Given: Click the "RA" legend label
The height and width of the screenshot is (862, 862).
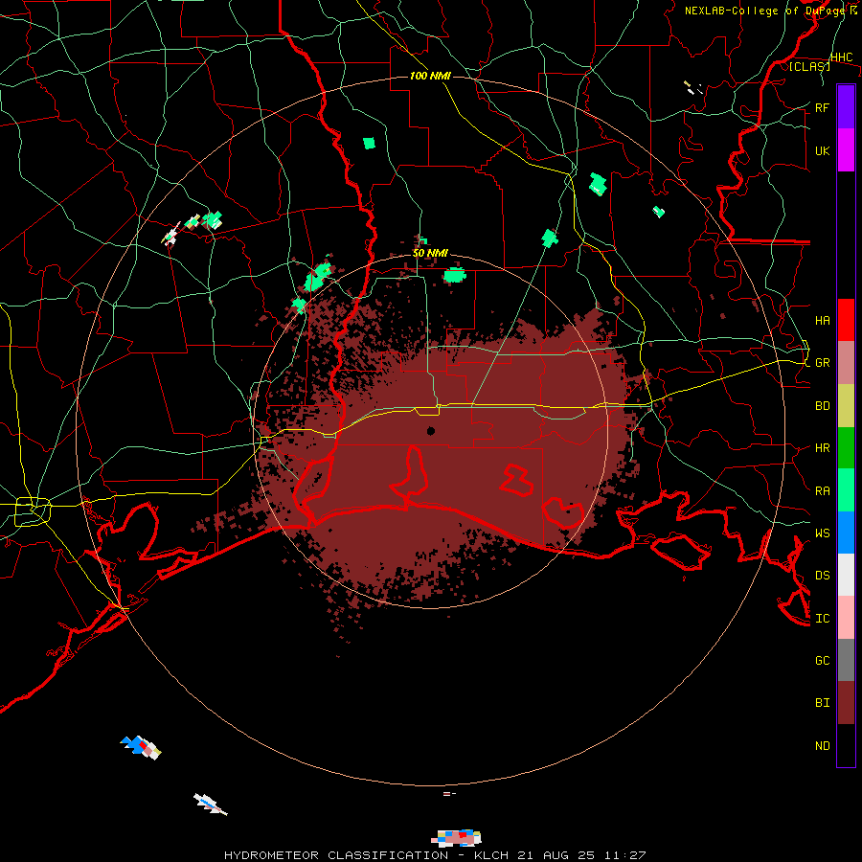Looking at the screenshot, I should [x=822, y=491].
